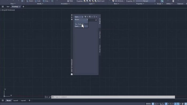
Task: Open the file tabs hamburger menu
Action: pos(3,7)
